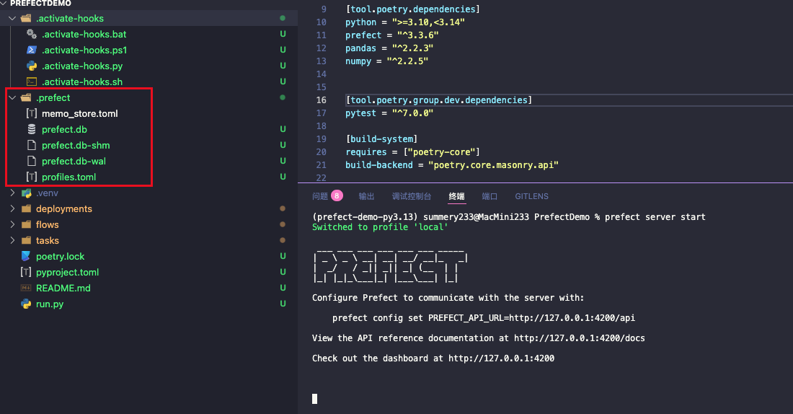The image size is (793, 414).
Task: Click the .venv folder icon
Action: (26, 193)
